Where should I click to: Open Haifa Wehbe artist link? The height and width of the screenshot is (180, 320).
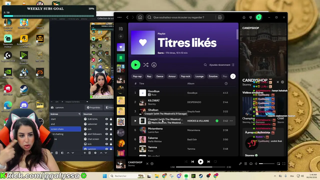(x=155, y=141)
